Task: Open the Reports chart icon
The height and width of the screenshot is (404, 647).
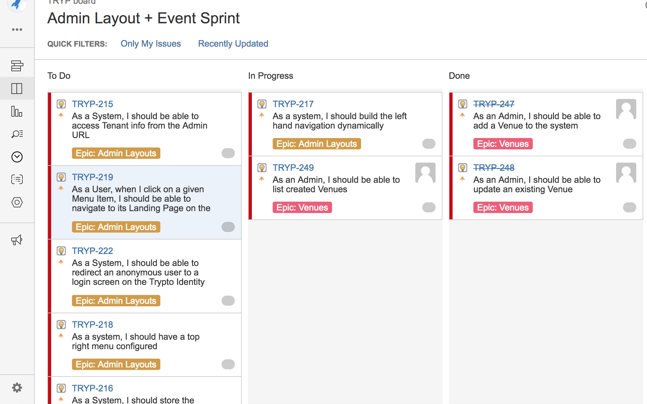Action: tap(17, 111)
